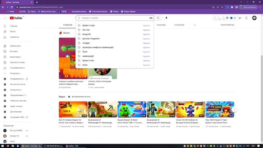This screenshot has height=148, width=263.
Task: Open a new browser tab with plus
Action: [x=37, y=2]
